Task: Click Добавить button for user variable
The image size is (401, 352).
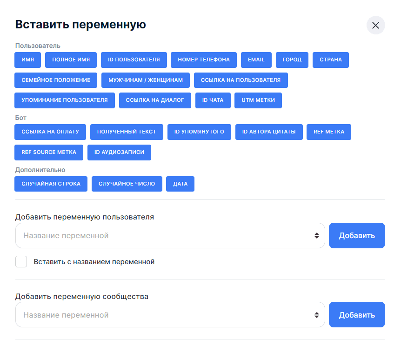Action: click(x=356, y=236)
